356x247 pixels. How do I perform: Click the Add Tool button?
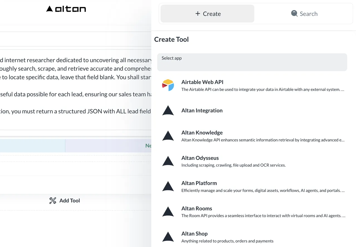tap(65, 201)
